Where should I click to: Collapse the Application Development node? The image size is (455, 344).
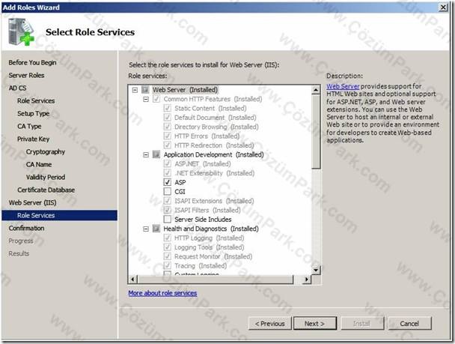(146, 155)
